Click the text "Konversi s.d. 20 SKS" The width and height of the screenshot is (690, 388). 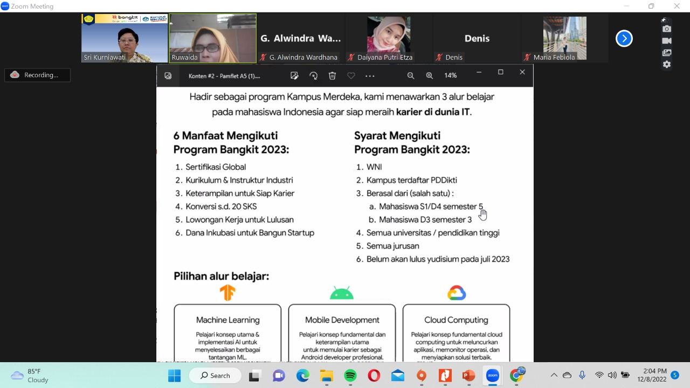point(221,206)
